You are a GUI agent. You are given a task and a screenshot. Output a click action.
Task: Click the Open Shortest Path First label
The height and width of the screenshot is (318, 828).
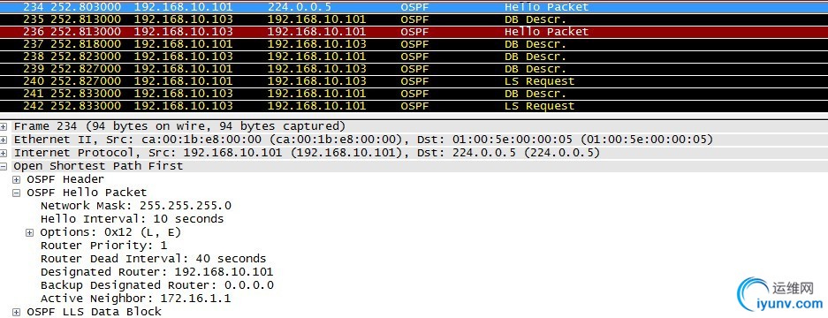(98, 166)
